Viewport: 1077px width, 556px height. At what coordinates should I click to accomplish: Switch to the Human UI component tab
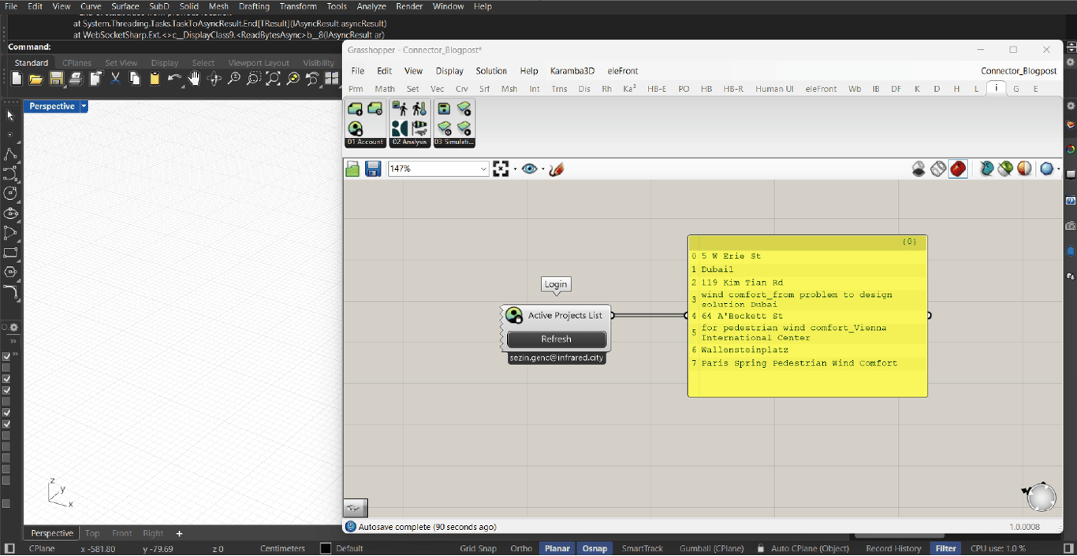(x=773, y=89)
